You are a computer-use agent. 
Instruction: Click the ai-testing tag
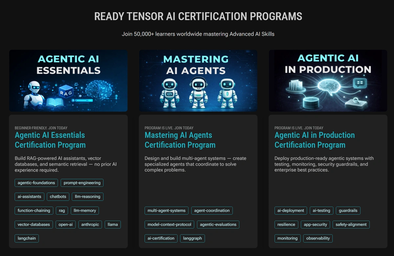(322, 210)
